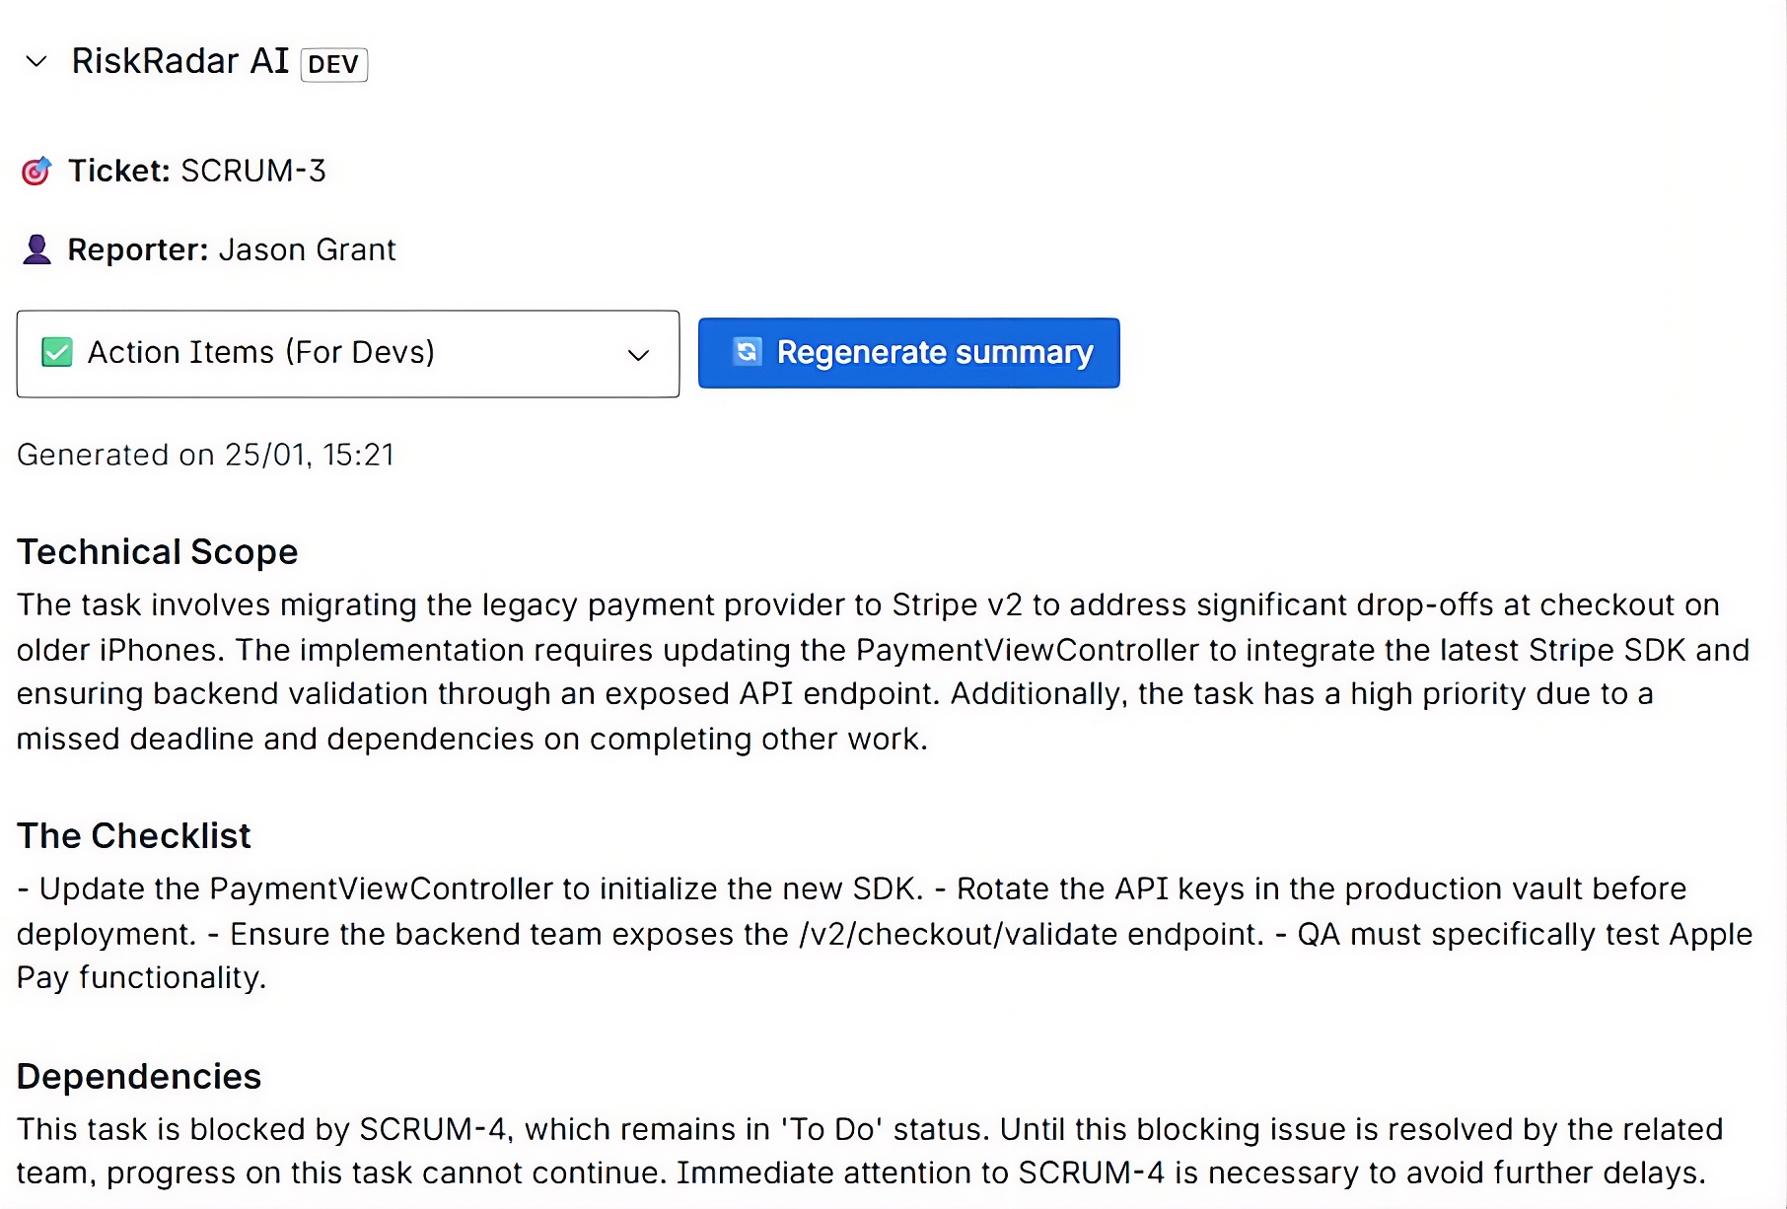Collapse the RiskRadar AI panel
Viewport: 1787px width, 1209px height.
[35, 62]
